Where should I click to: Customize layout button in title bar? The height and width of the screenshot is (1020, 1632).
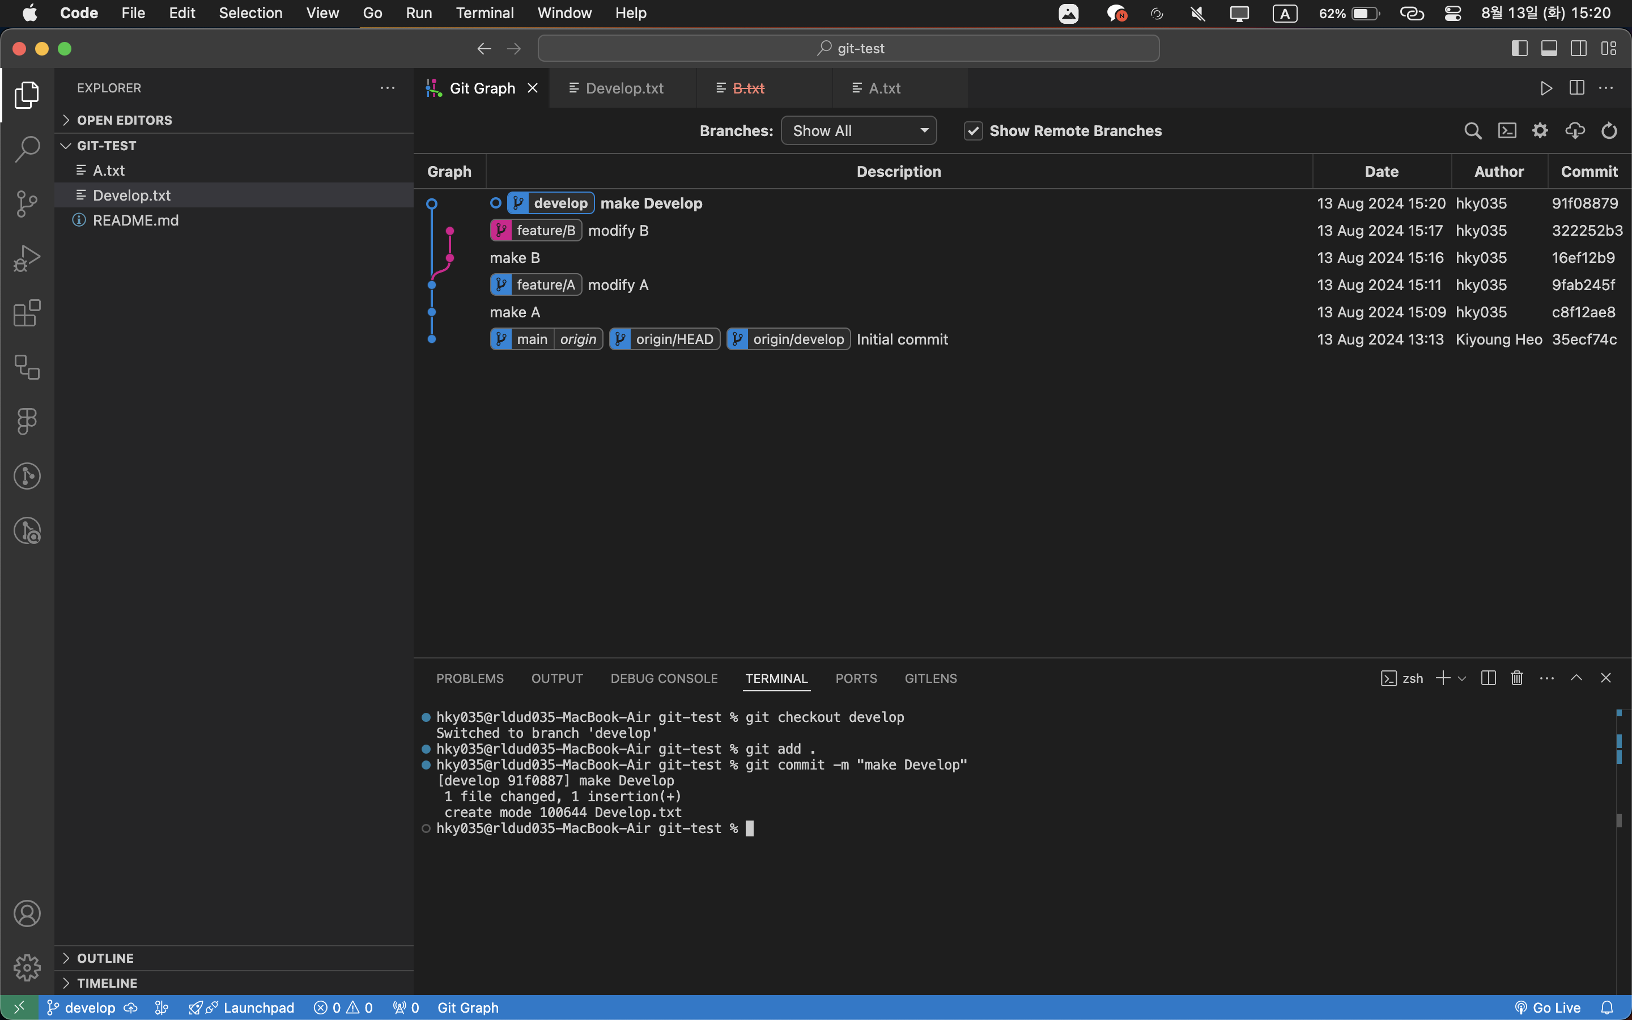coord(1609,49)
